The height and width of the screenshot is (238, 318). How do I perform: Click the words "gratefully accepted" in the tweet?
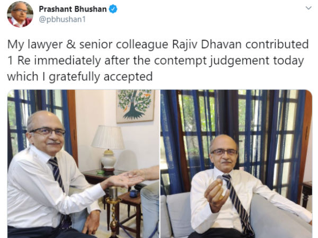click(101, 77)
